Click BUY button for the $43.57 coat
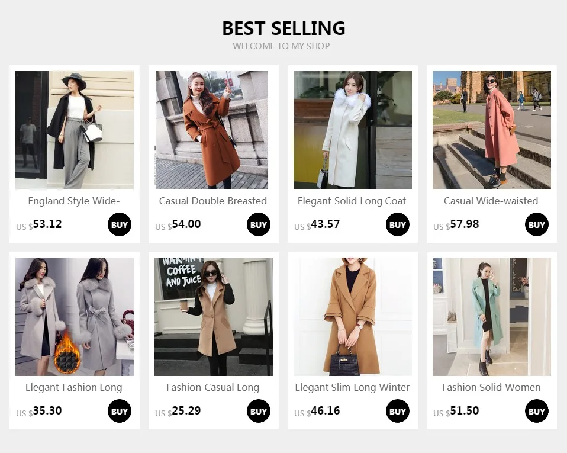This screenshot has height=453, width=567. pyautogui.click(x=397, y=224)
